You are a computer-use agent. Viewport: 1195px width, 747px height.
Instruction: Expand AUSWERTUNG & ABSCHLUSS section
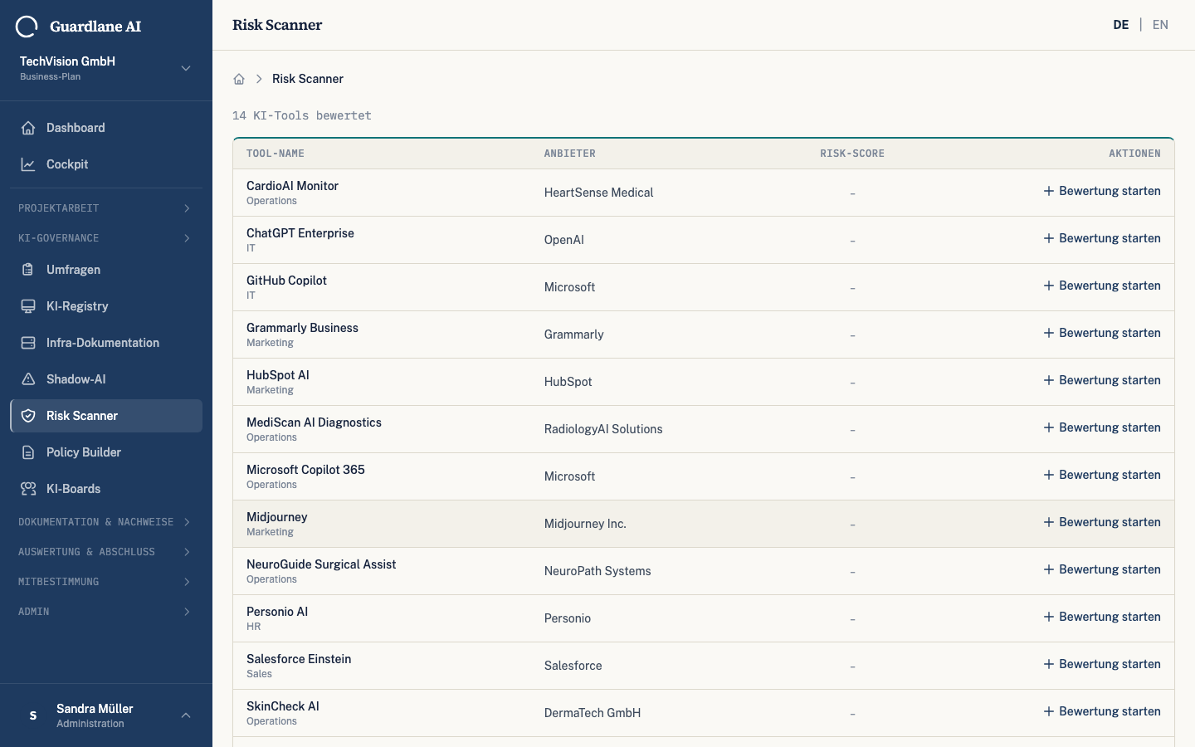click(106, 552)
